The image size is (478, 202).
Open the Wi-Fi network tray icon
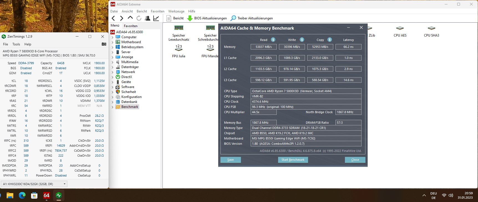[x=444, y=195]
